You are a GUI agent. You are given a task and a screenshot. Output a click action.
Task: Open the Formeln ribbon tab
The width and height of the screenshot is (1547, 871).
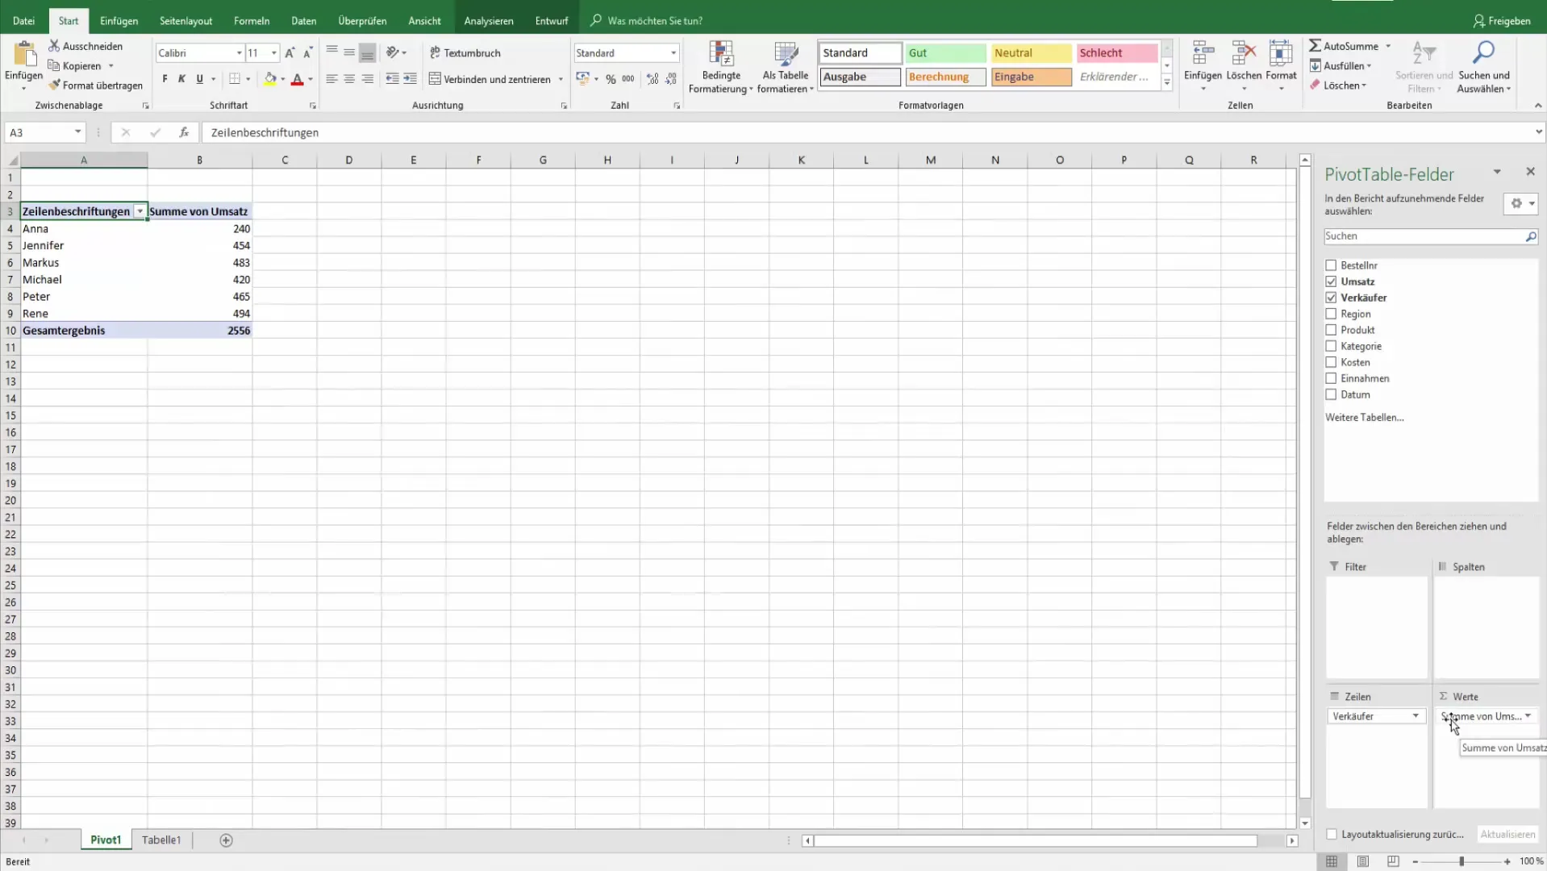click(x=252, y=20)
